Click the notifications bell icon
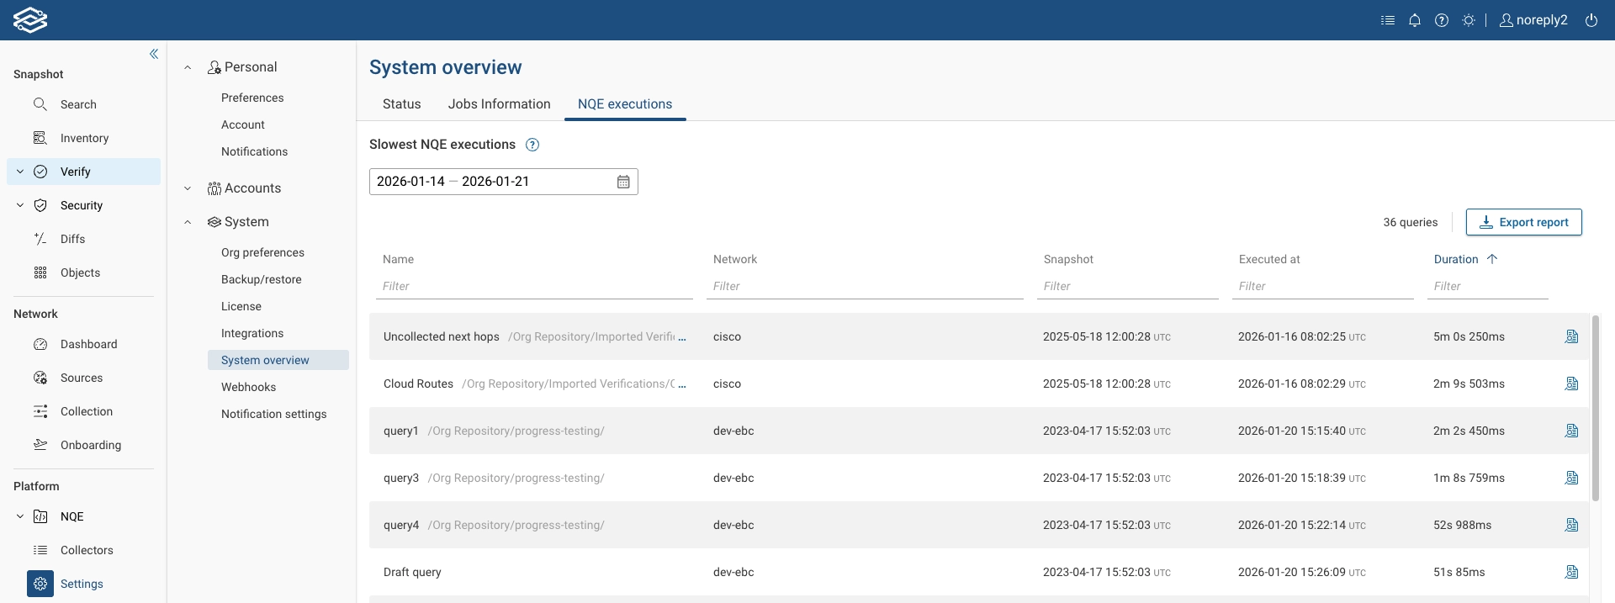The height and width of the screenshot is (603, 1615). [1415, 20]
